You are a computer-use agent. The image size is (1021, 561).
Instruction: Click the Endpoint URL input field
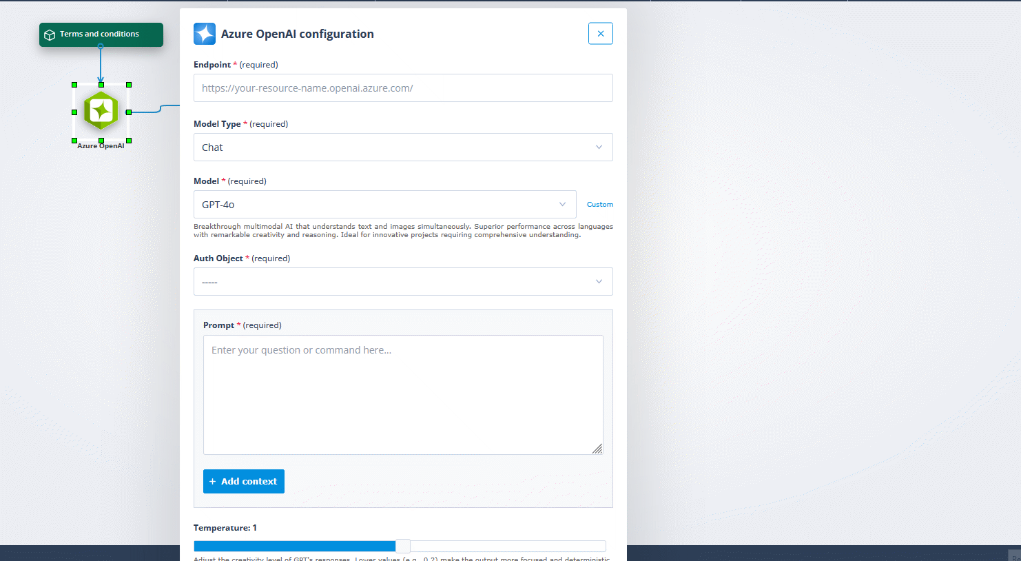pos(403,88)
